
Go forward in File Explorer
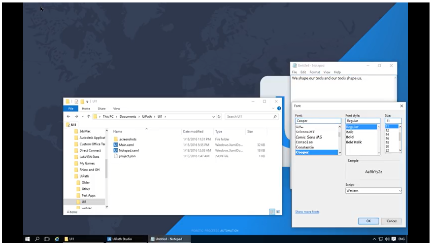[x=76, y=116]
